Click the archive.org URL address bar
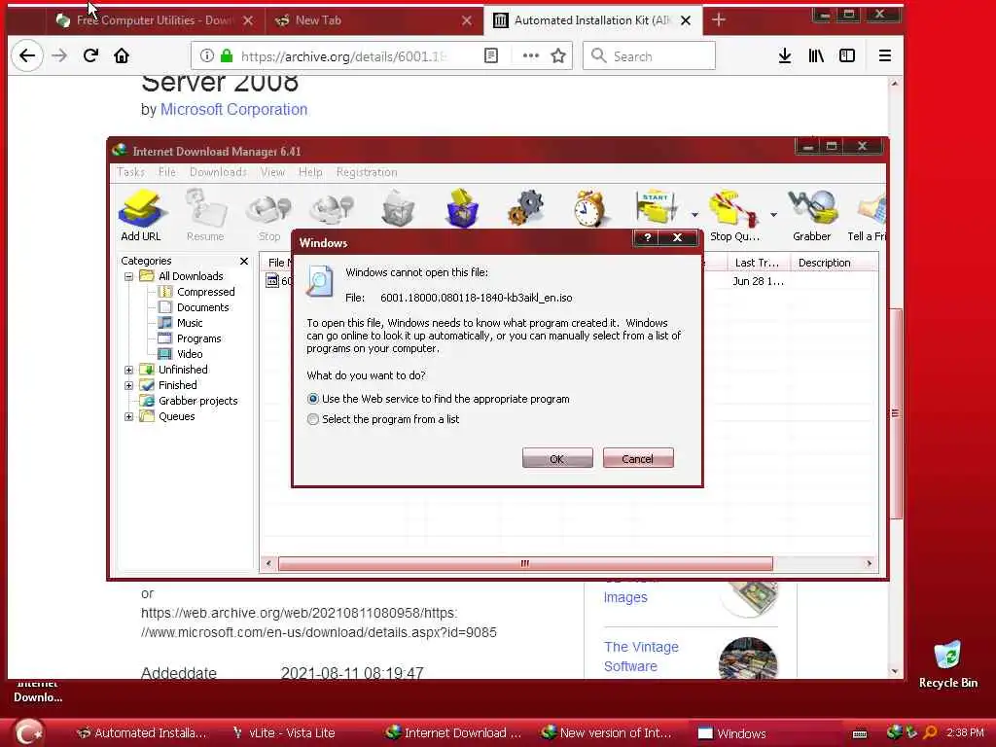Viewport: 996px width, 747px height. pos(343,55)
